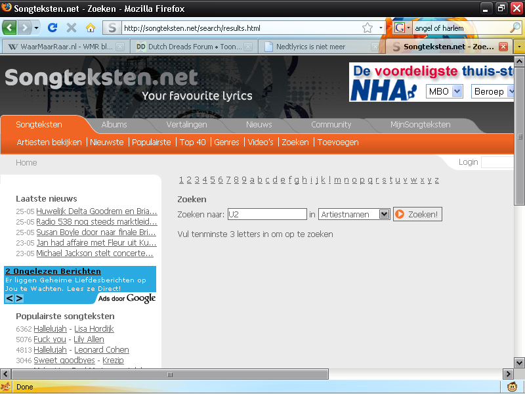The width and height of the screenshot is (525, 394).
Task: Open the MBO dropdown in the NHA ad
Action: click(457, 91)
